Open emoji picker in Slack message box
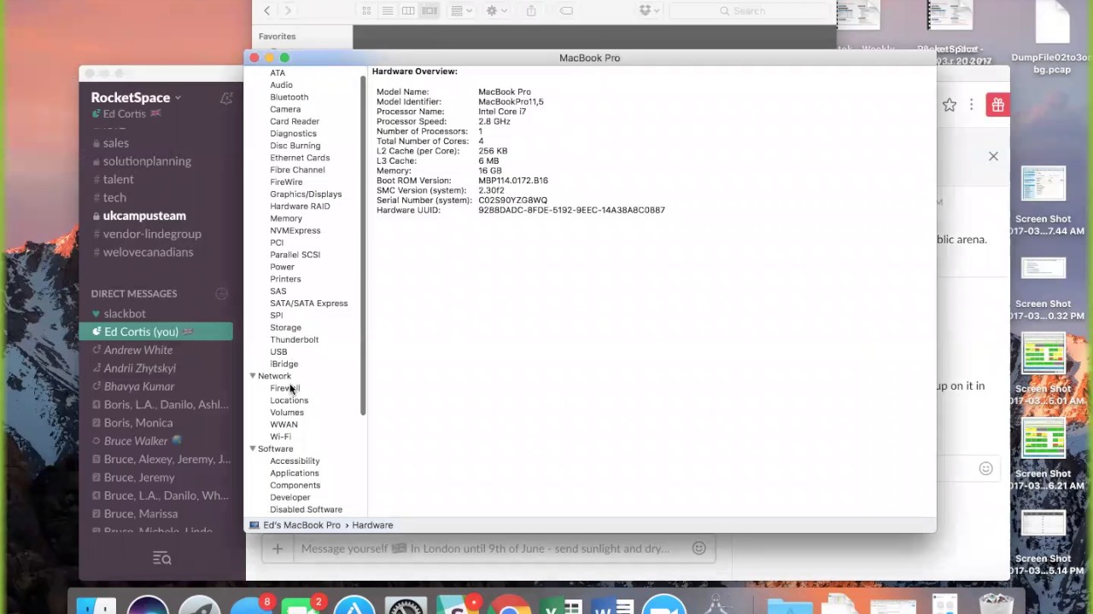 click(699, 548)
